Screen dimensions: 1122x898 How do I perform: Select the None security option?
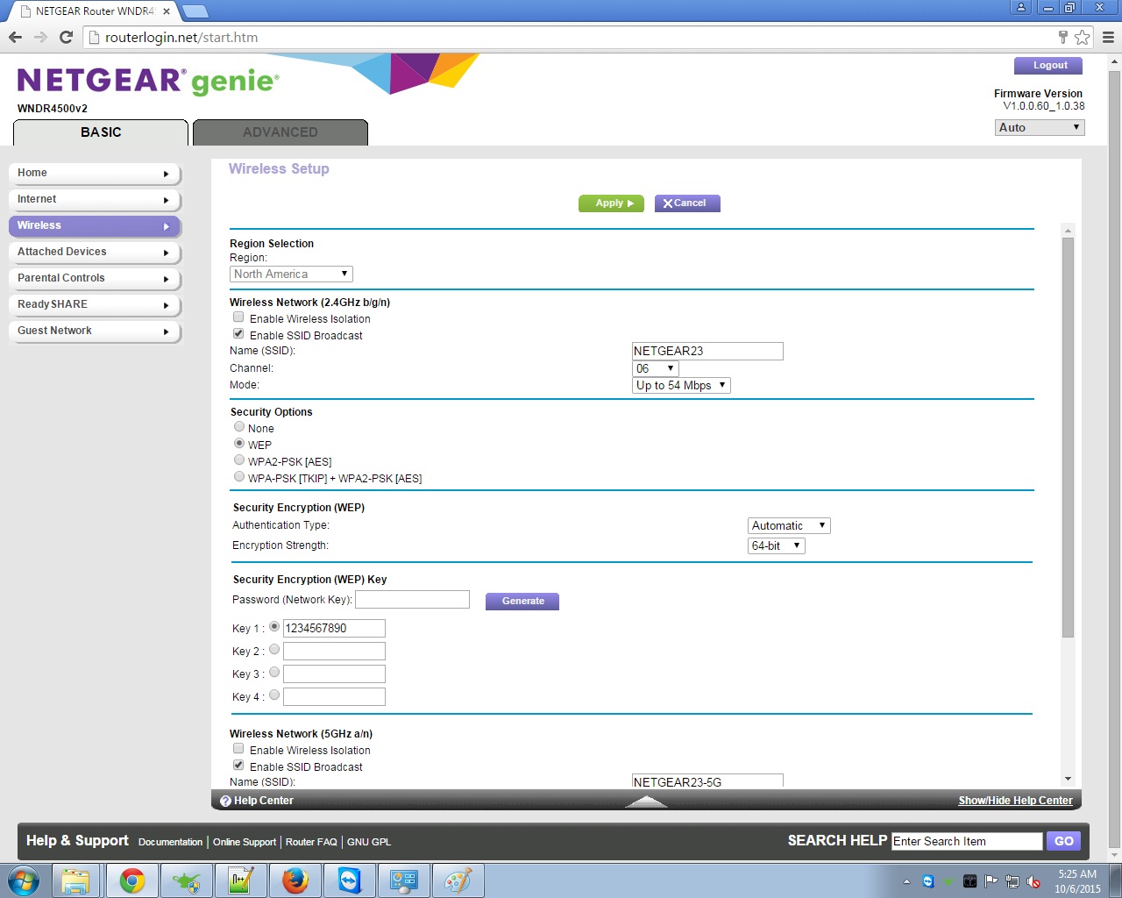(x=239, y=427)
